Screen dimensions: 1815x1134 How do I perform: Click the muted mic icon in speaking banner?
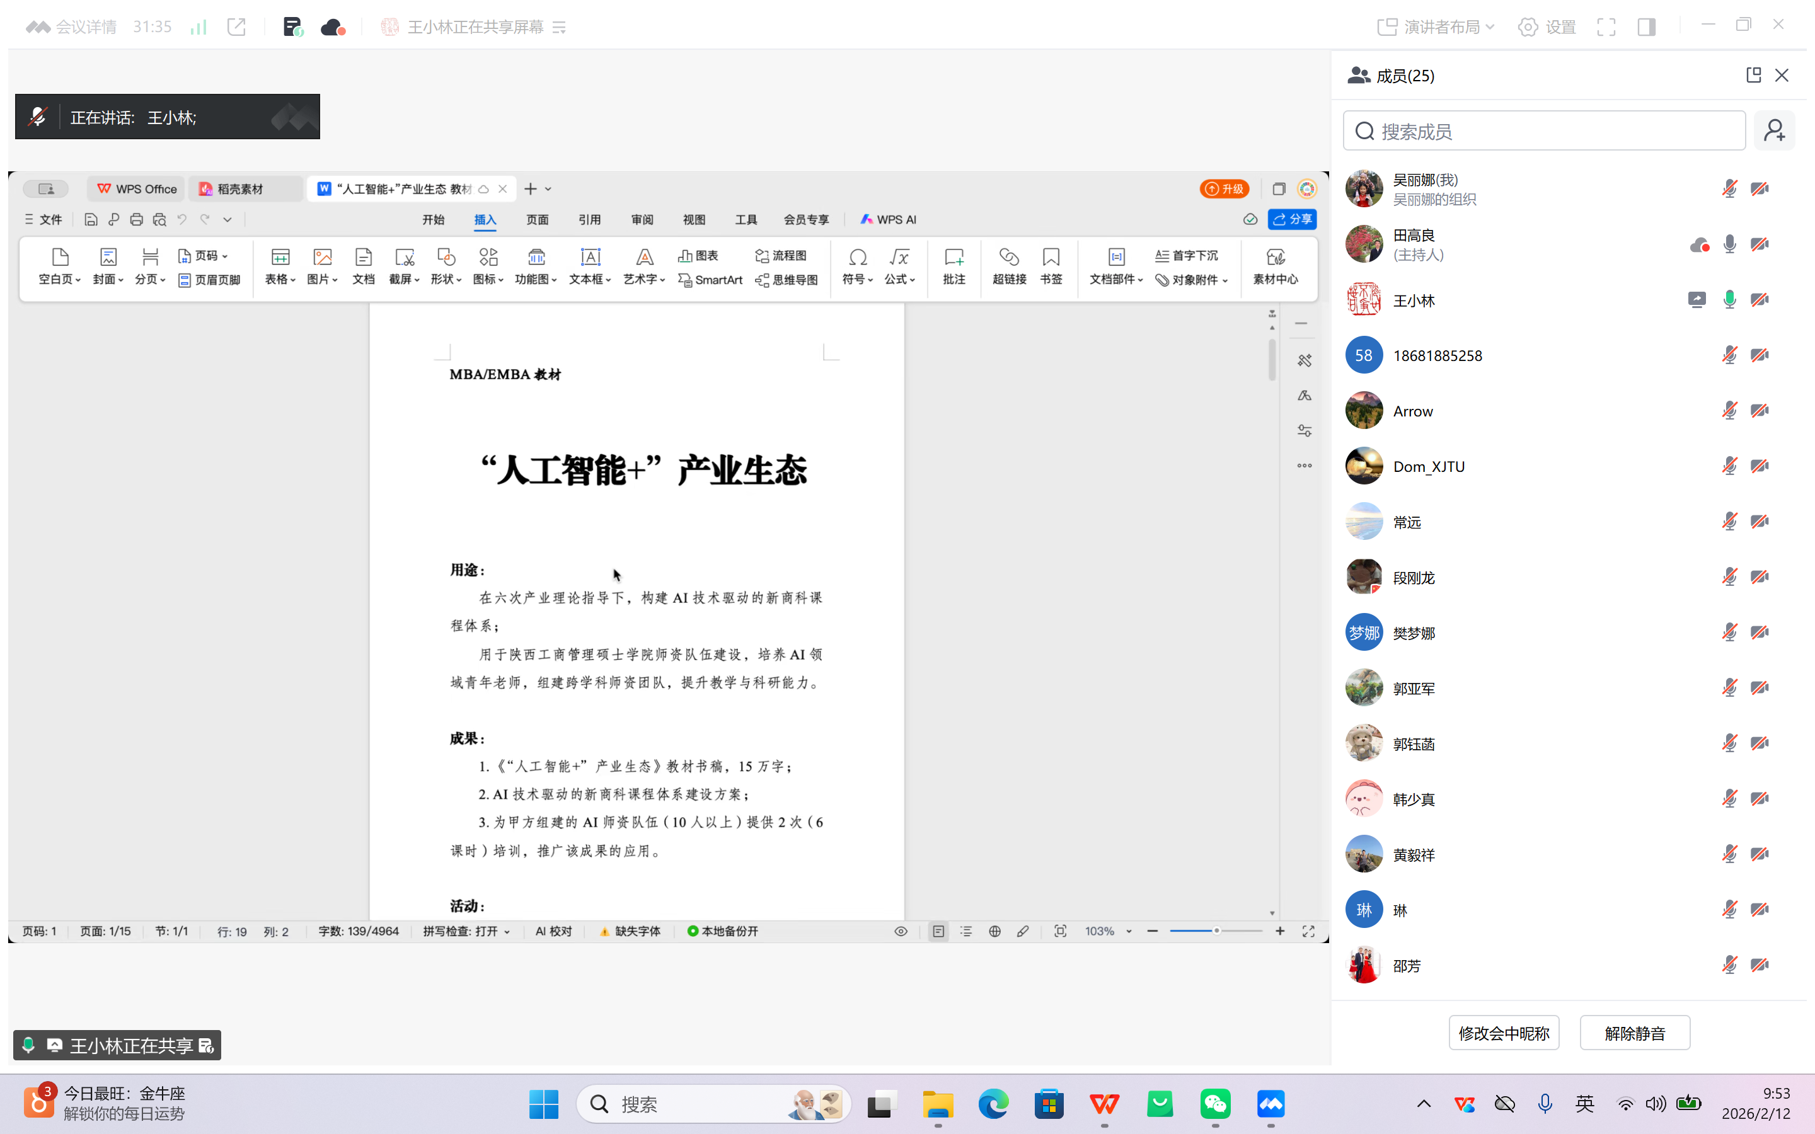click(x=38, y=117)
